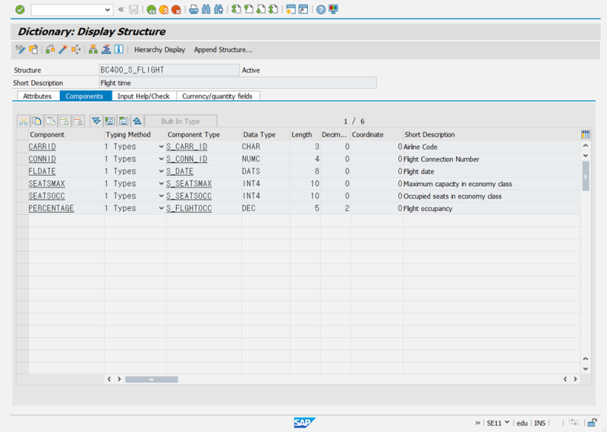Select the row selector beside CARRID
The height and width of the screenshot is (432, 607).
[23, 147]
